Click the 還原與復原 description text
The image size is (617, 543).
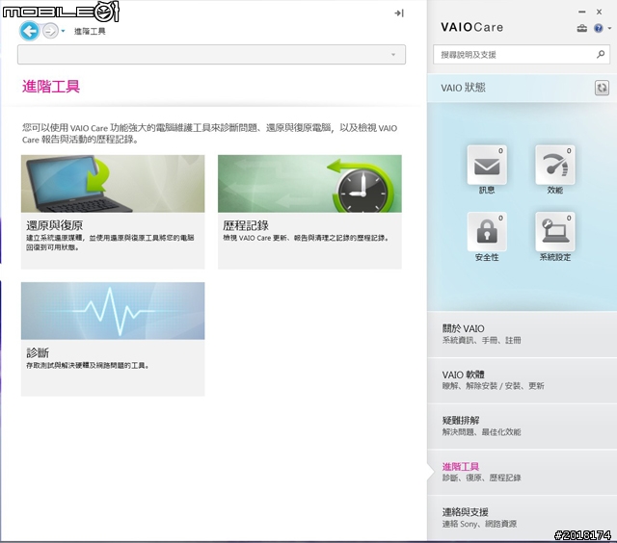click(x=110, y=243)
